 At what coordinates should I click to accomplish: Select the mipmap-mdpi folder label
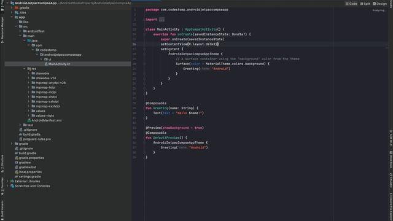click(x=46, y=92)
